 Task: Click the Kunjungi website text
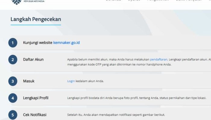(38, 43)
